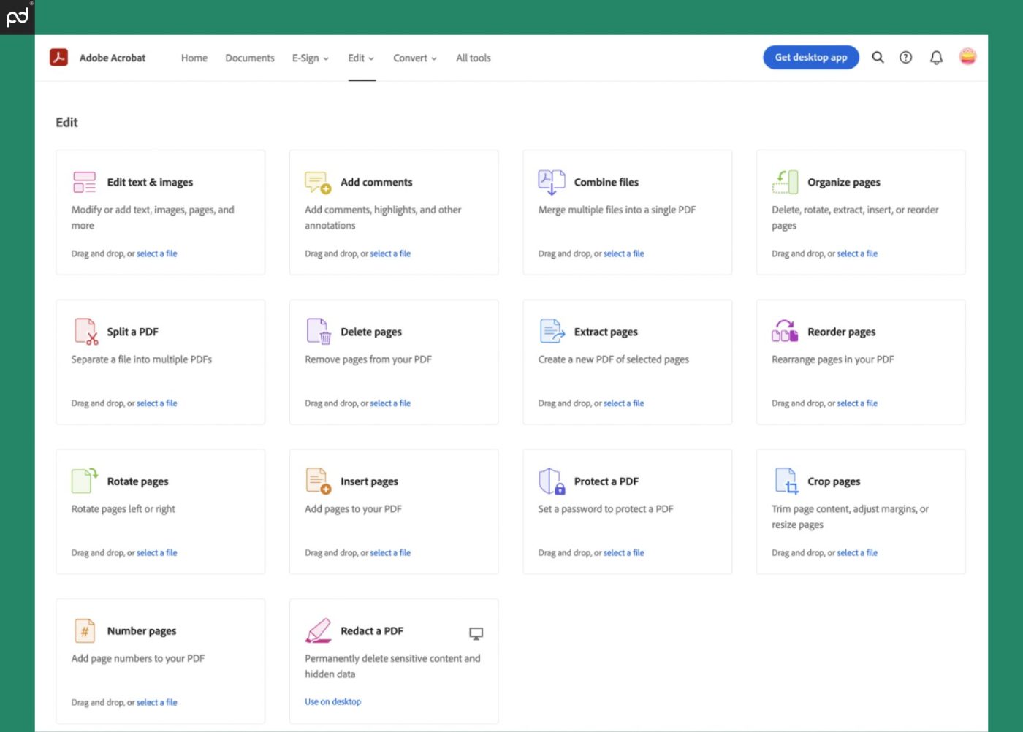Open the user profile avatar
Screen dimensions: 1023x732
[x=967, y=57]
